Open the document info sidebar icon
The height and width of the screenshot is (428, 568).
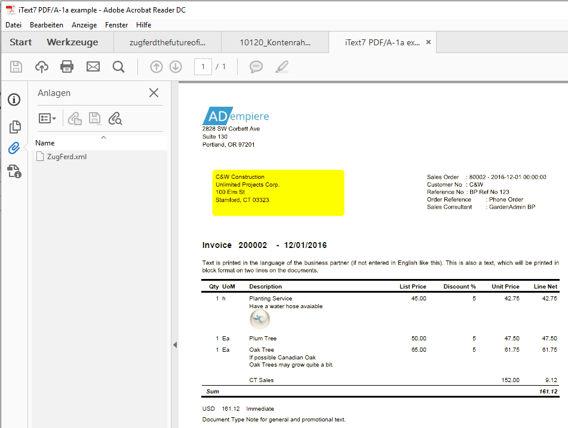point(14,171)
